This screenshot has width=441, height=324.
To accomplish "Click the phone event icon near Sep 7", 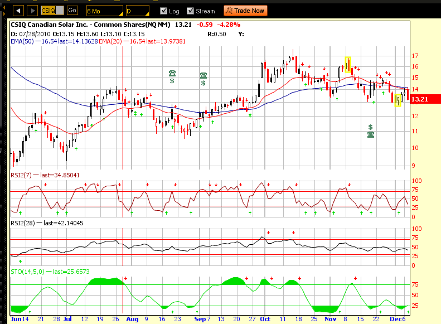I will (203, 75).
